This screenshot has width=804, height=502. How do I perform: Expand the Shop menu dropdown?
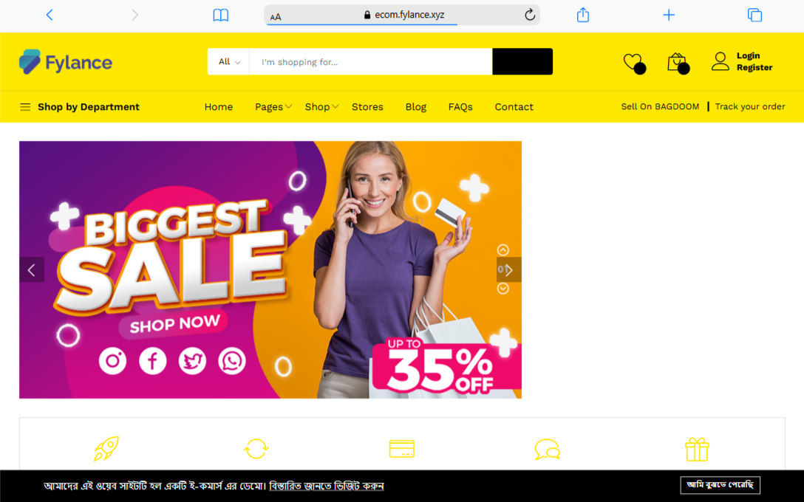[x=321, y=106]
